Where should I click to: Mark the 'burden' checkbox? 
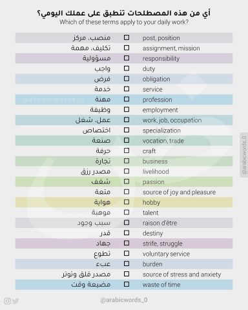point(127,263)
